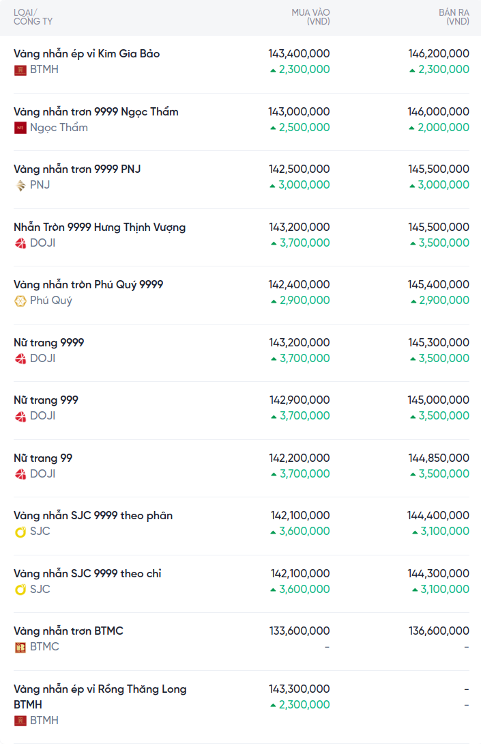Click SJC logo for 9999 theo phân
This screenshot has height=744, width=481.
click(x=20, y=532)
